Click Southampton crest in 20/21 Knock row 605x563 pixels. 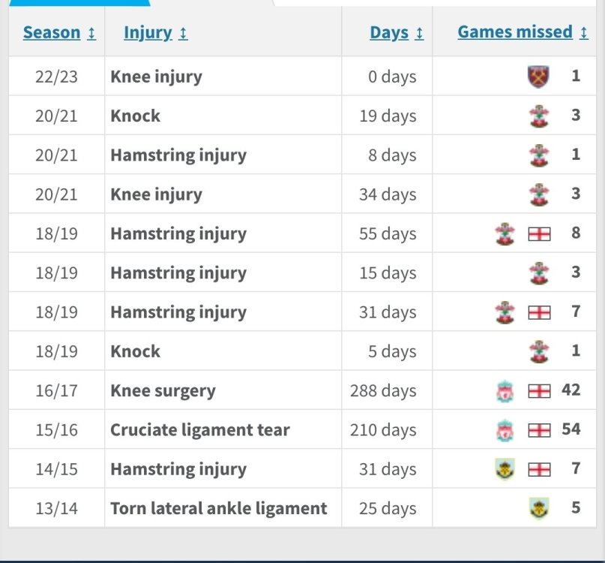pos(538,116)
